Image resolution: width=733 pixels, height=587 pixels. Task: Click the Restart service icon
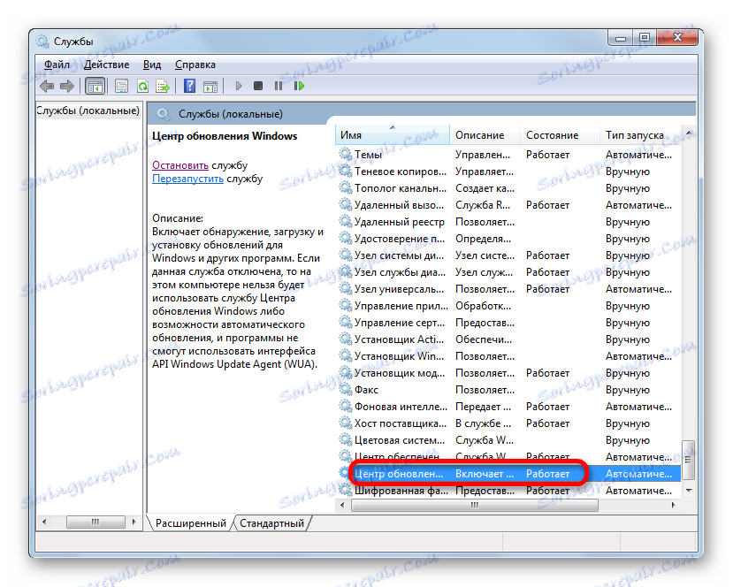[299, 86]
